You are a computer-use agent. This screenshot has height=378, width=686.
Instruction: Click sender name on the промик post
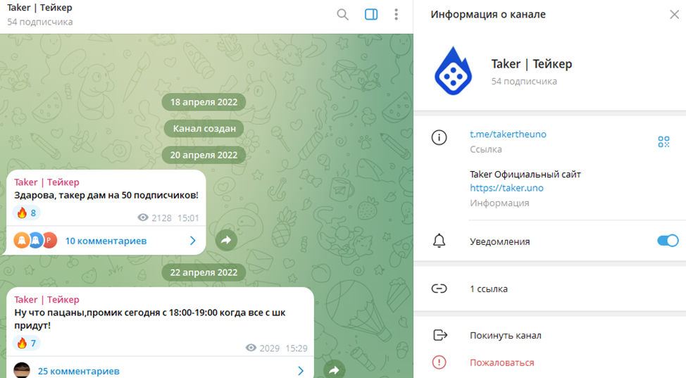click(46, 300)
